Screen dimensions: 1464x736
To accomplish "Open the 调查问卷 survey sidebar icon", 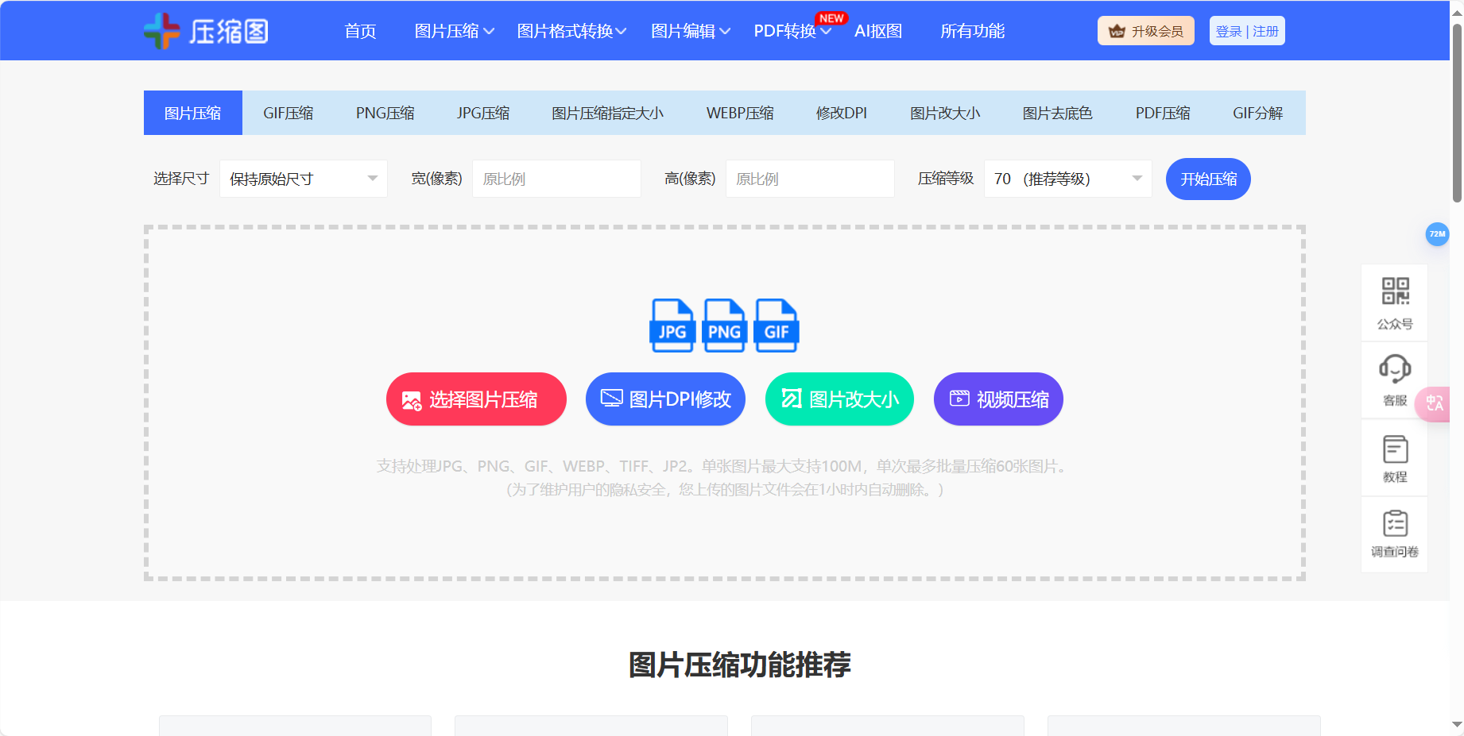I will pyautogui.click(x=1394, y=532).
